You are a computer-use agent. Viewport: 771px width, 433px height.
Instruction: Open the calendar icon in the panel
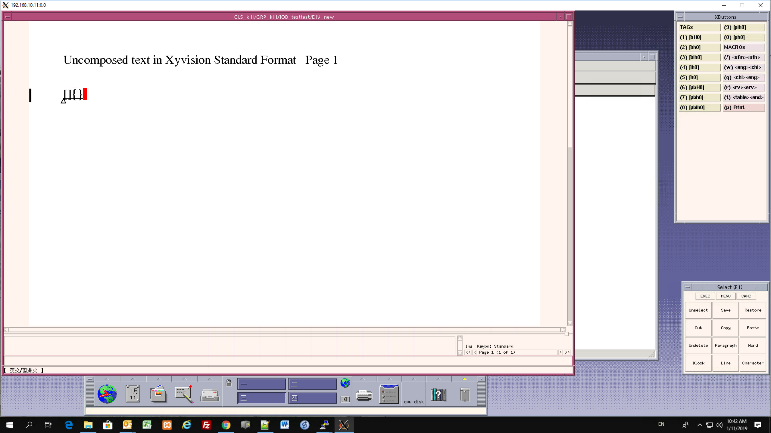[133, 394]
